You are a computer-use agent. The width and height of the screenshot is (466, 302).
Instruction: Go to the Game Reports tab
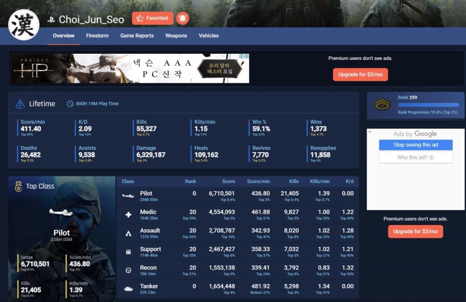pyautogui.click(x=137, y=36)
